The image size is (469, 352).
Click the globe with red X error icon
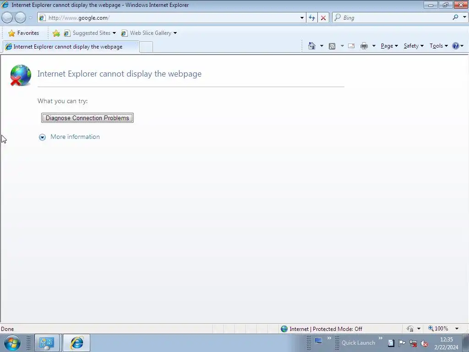20,75
